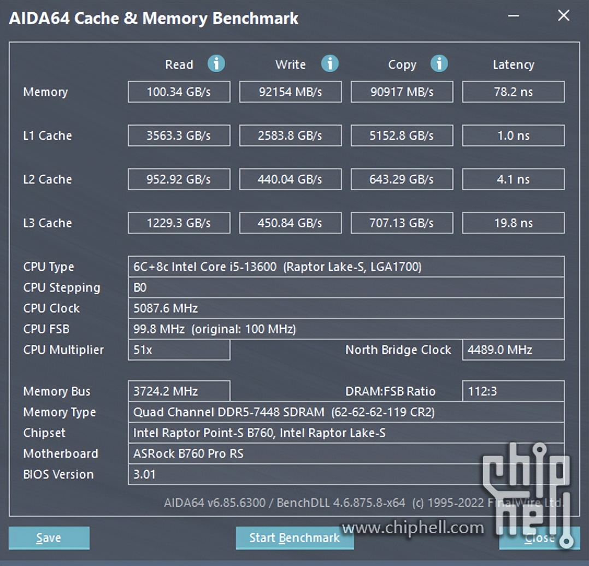This screenshot has width=589, height=566.
Task: Select L2 Cache copy 643.29 GB/s
Action: [x=402, y=179]
